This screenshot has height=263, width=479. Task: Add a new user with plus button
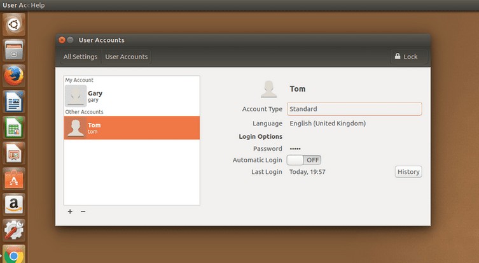(x=70, y=211)
